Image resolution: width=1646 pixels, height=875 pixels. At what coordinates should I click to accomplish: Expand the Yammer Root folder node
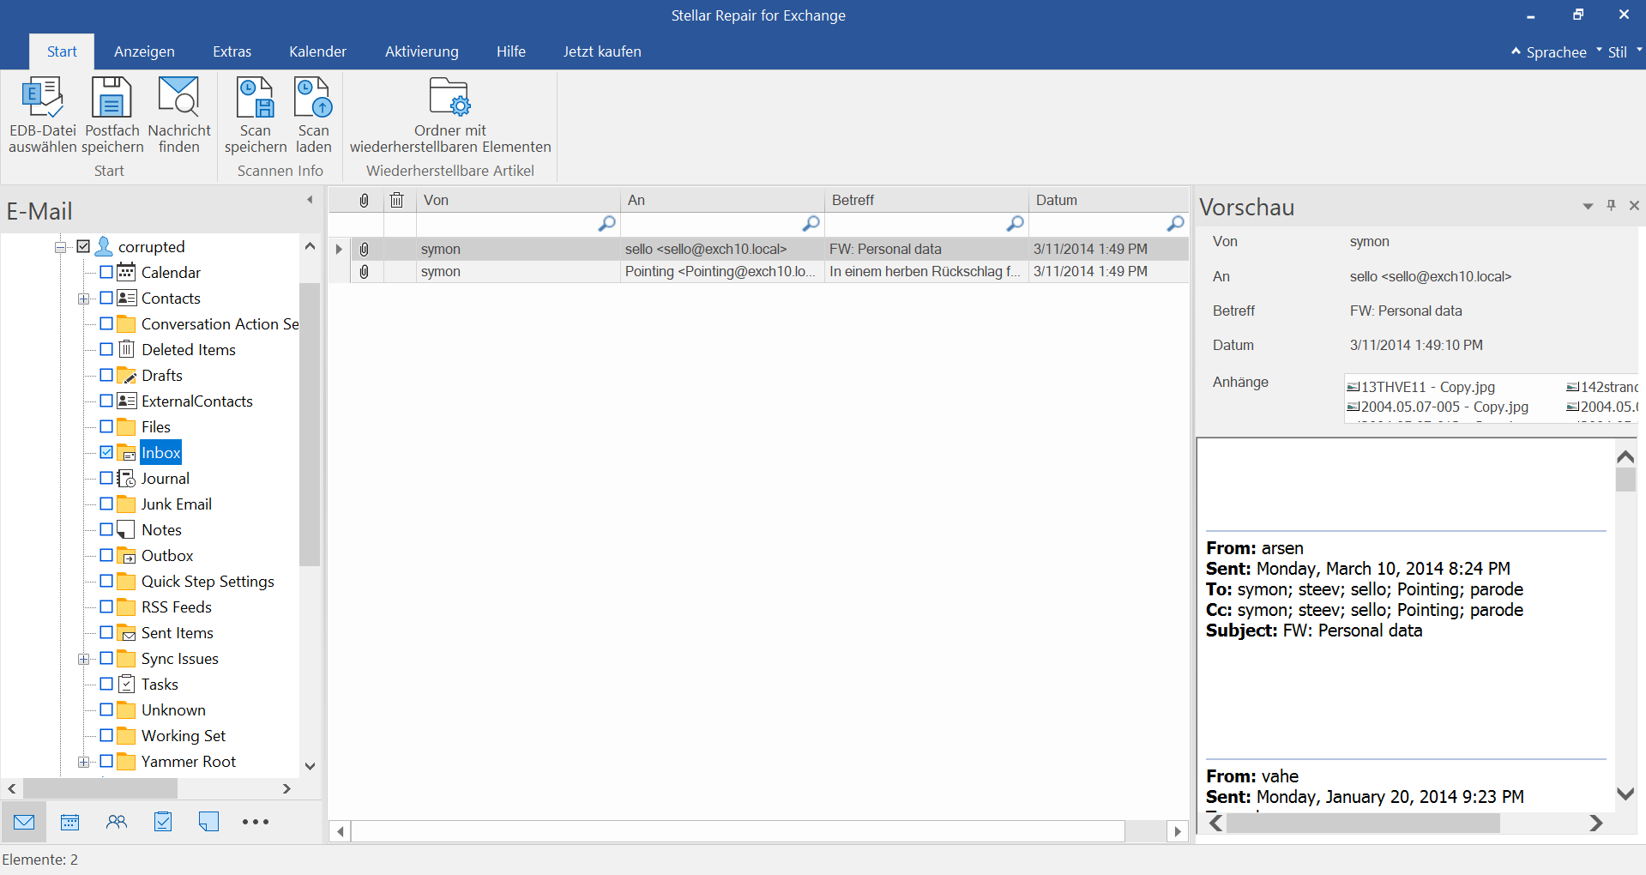83,762
